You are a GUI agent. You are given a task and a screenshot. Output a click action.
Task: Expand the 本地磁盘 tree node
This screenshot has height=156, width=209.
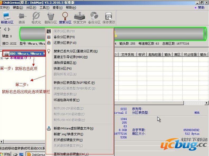pos(2,58)
